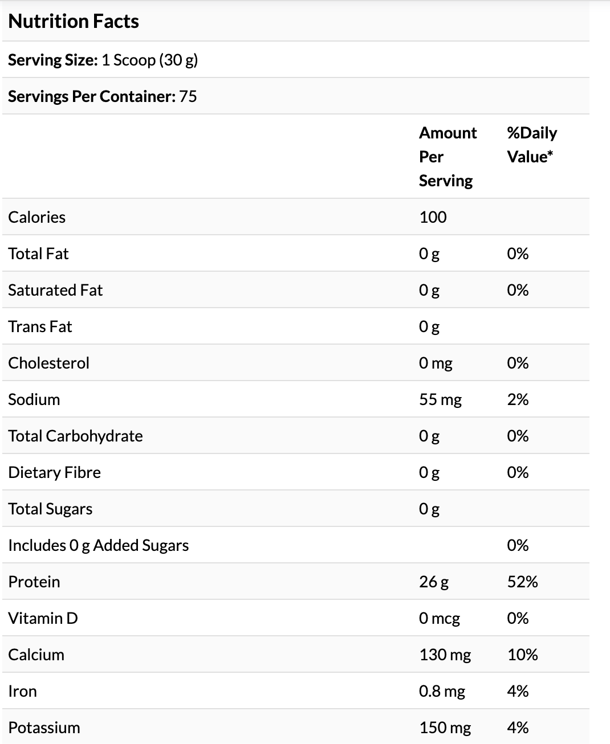Click the Trans Fat label
The image size is (610, 744).
coord(40,326)
